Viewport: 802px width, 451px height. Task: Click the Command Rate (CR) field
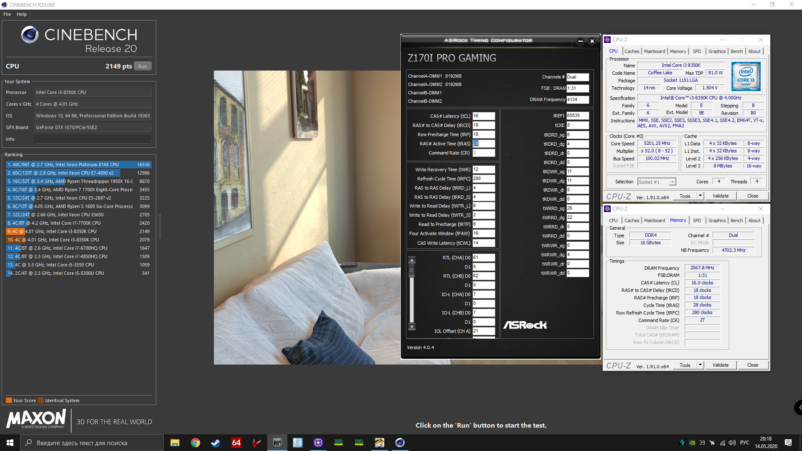(x=484, y=153)
